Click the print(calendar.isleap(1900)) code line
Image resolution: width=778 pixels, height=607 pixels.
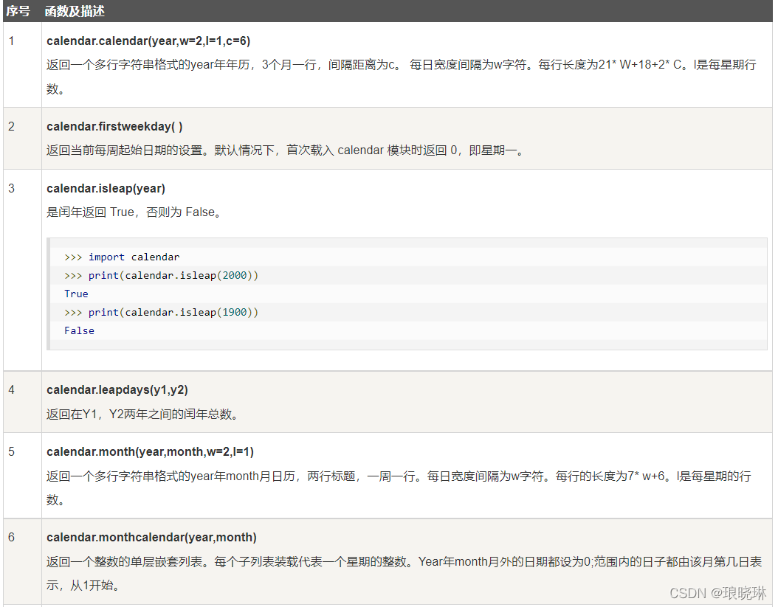pyautogui.click(x=161, y=312)
